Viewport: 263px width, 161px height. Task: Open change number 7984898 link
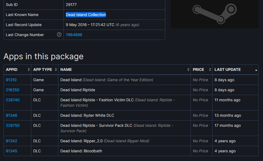coord(74,35)
